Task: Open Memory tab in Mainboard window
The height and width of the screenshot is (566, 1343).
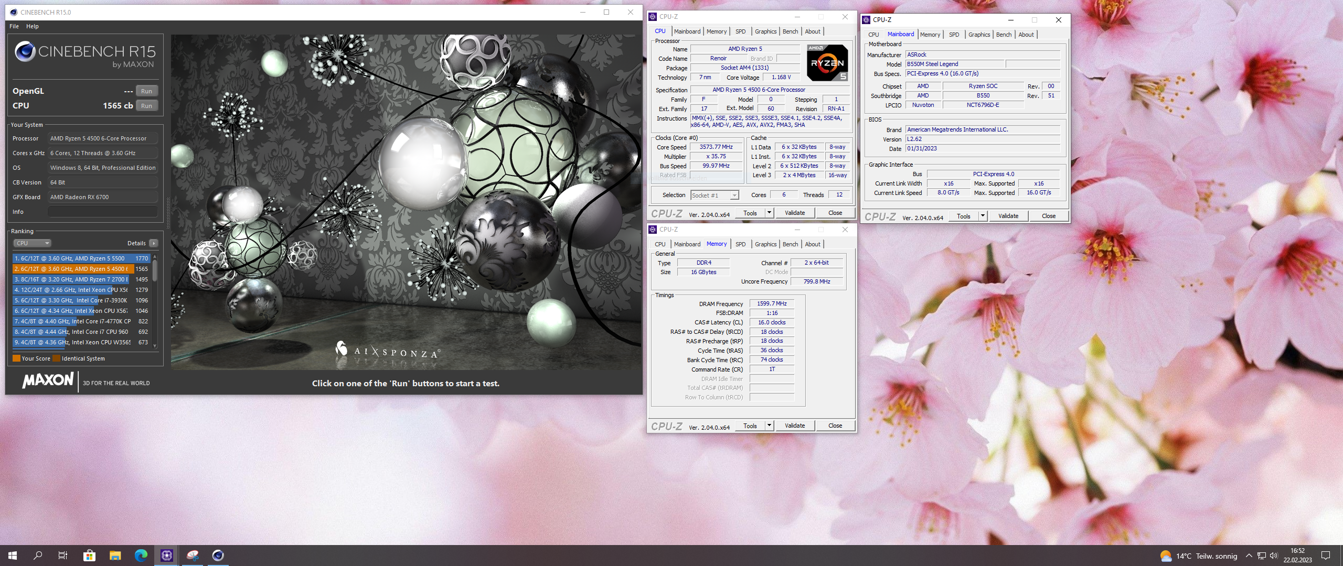Action: pos(930,35)
